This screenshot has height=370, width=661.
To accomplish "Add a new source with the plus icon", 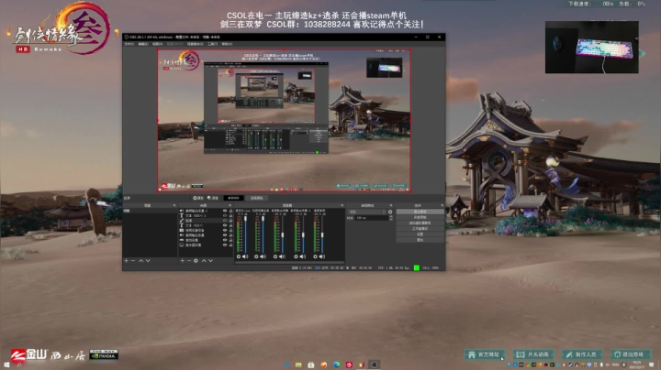I will (182, 261).
